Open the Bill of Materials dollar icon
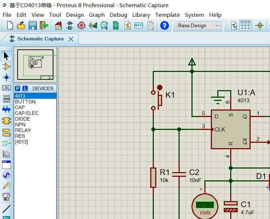This screenshot has width=270, height=219. 127,25
